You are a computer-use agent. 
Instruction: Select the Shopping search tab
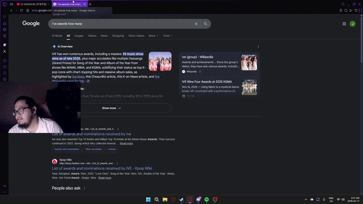tap(118, 36)
